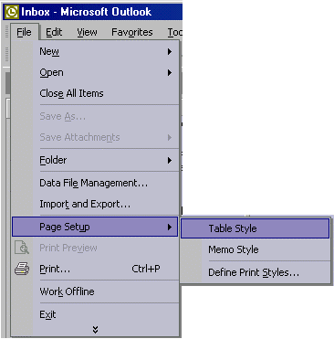
Task: Click the Print Preview magnifier icon
Action: pos(22,248)
